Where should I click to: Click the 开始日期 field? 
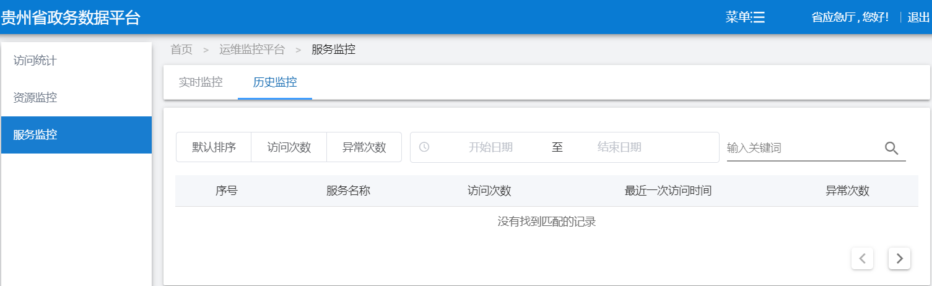pos(490,147)
